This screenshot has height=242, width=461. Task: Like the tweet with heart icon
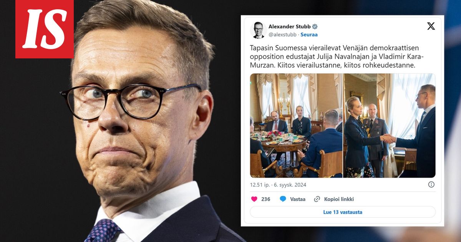[254, 199]
